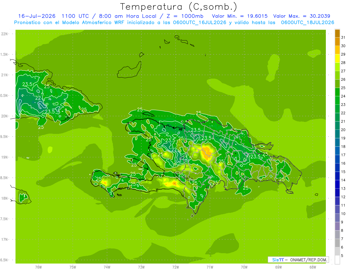Click the '20N' latitude axis label

pos(4,116)
